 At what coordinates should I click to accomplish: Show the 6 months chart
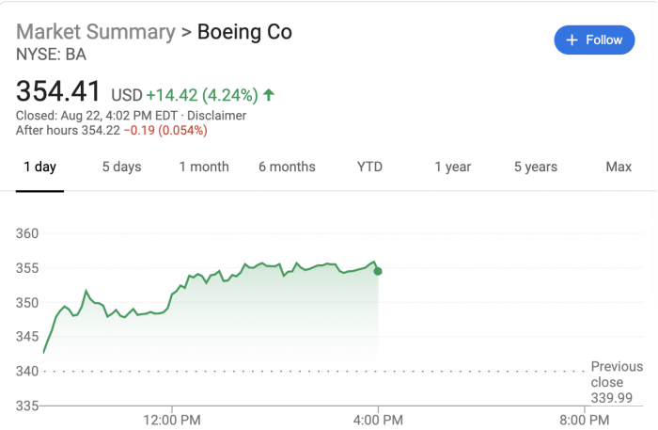(287, 167)
